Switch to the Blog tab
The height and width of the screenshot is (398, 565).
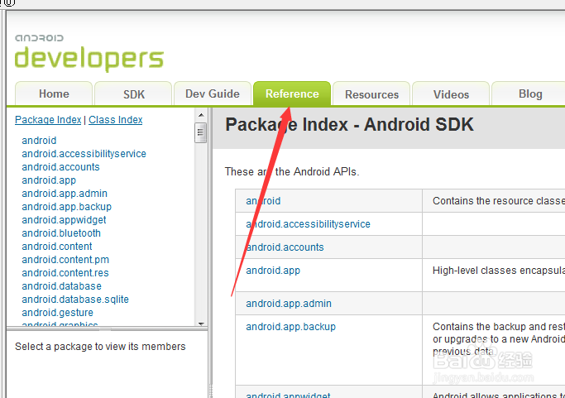point(530,94)
